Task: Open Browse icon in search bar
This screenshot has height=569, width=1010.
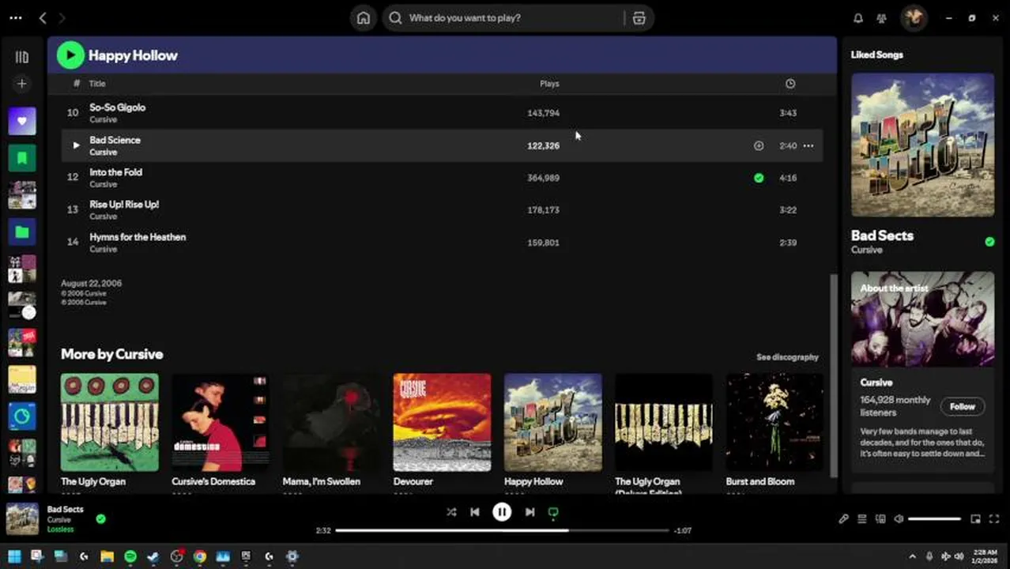Action: pyautogui.click(x=639, y=17)
